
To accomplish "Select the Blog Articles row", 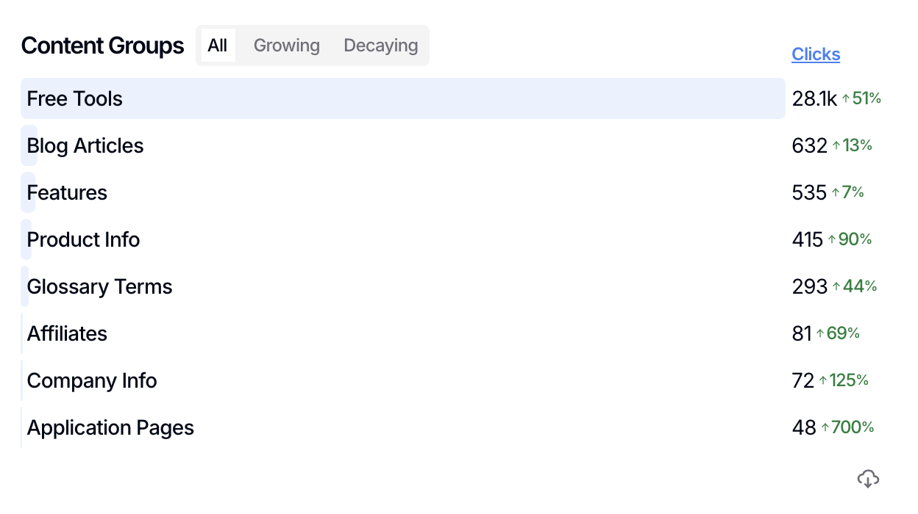I will [x=85, y=145].
